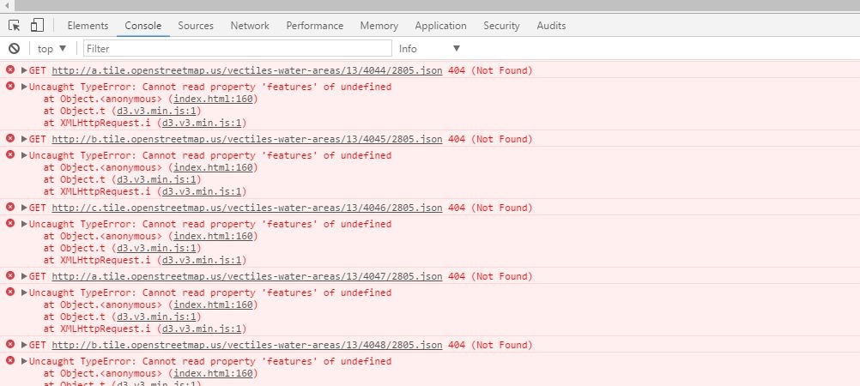Switch to the Sources tab
Screen dimensions: 860x386
tap(196, 26)
